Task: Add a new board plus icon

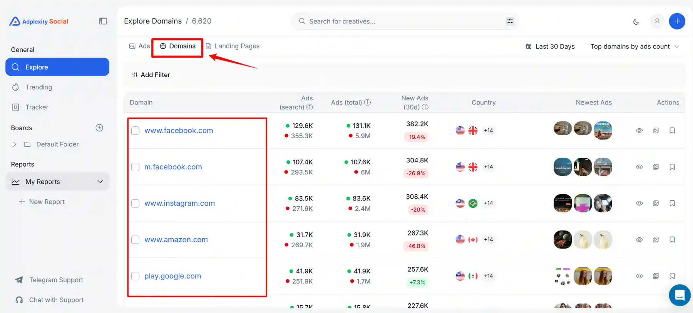Action: click(x=99, y=128)
